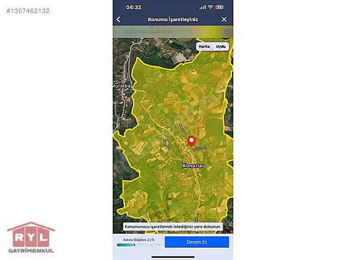Screen dimensions: 346x260
Task: Close the location marking screen
Action: pyautogui.click(x=224, y=20)
